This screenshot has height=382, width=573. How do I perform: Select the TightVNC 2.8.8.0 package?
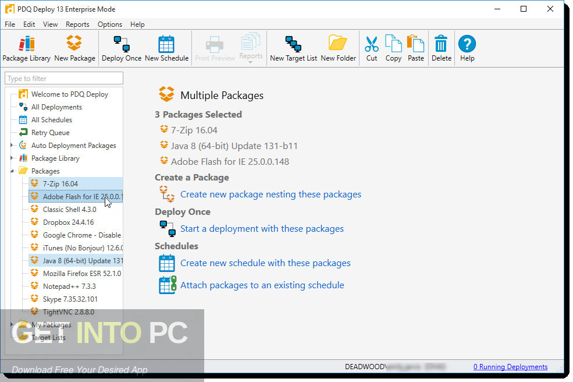[68, 312]
